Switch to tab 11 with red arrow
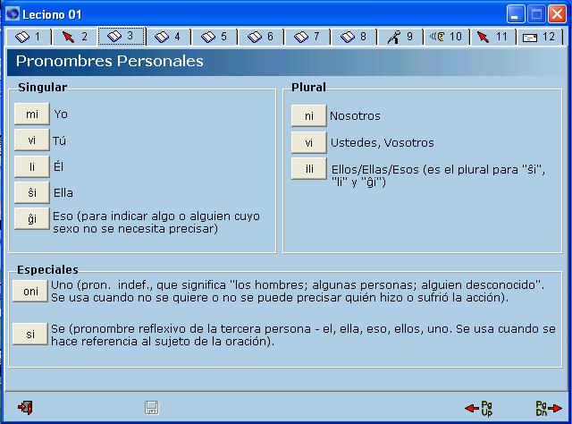 click(x=492, y=37)
